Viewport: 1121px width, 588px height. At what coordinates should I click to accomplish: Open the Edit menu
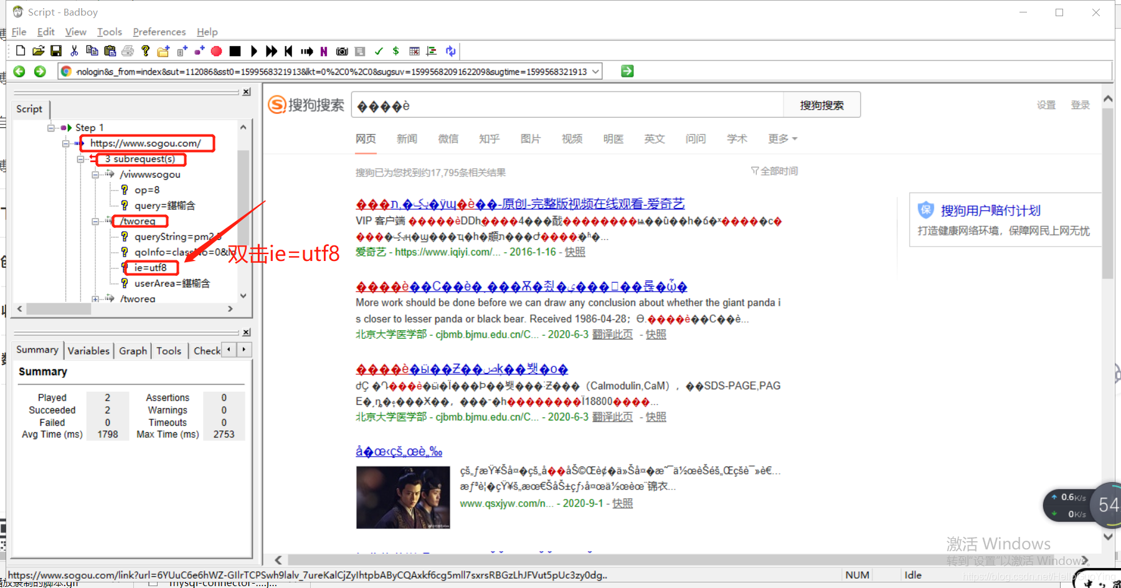tap(45, 32)
